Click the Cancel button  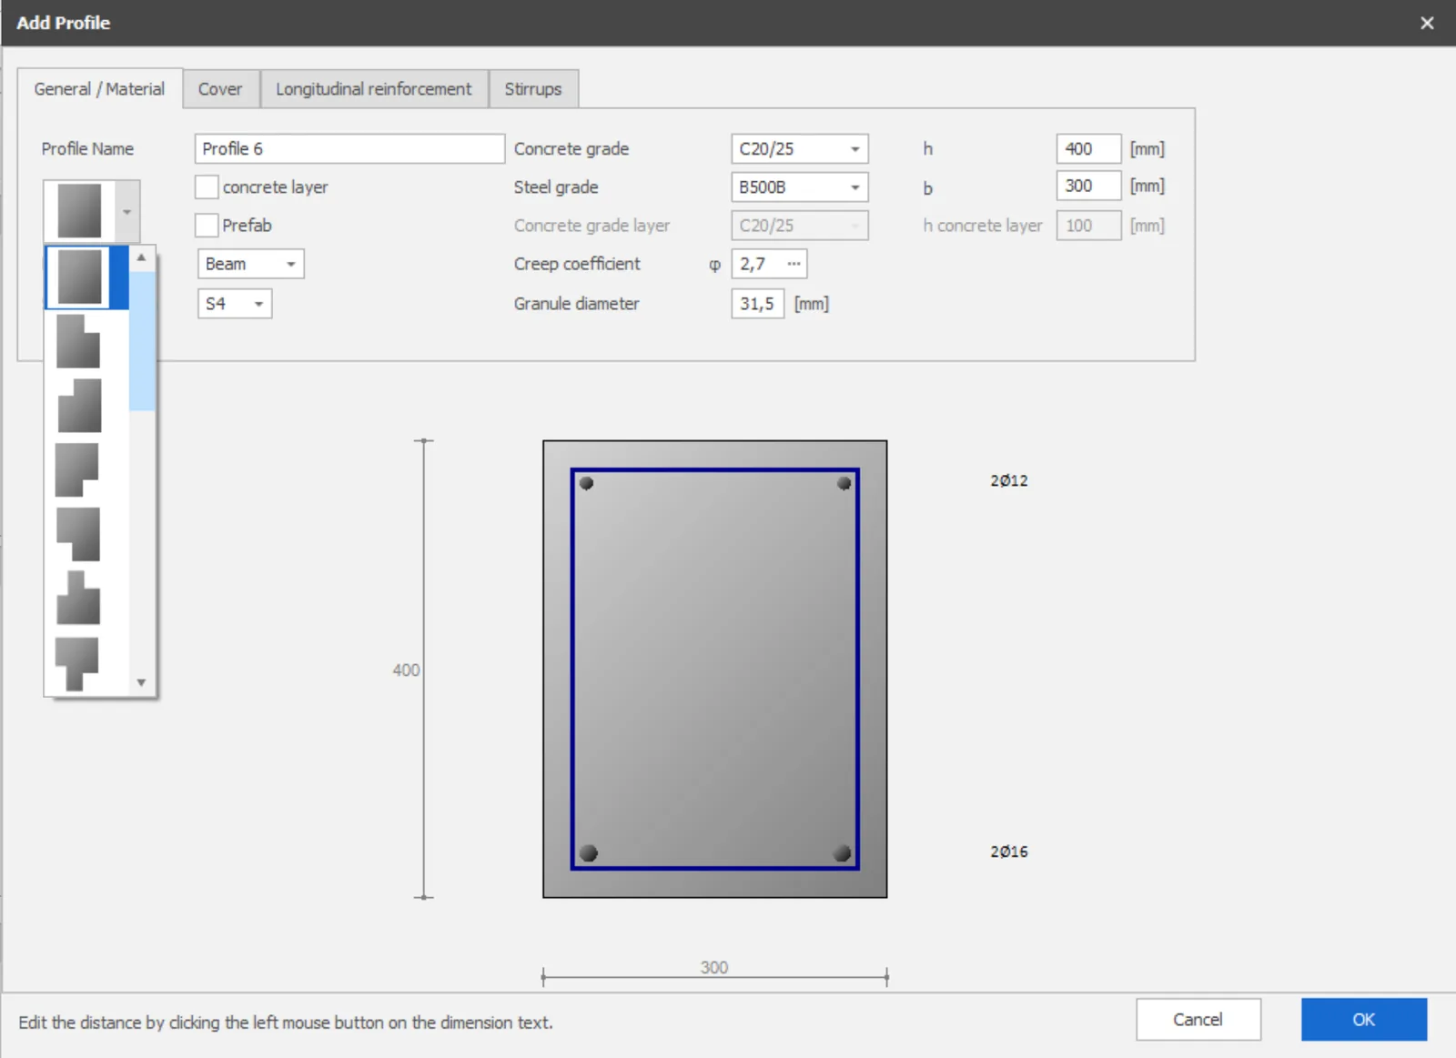point(1198,1020)
